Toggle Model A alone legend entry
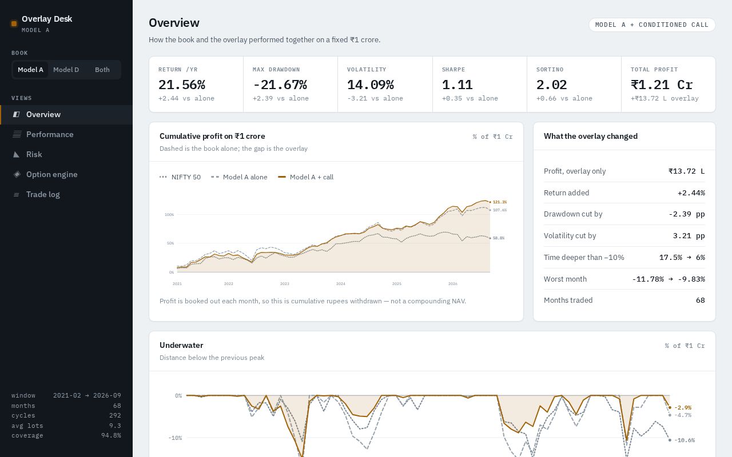 (x=239, y=177)
